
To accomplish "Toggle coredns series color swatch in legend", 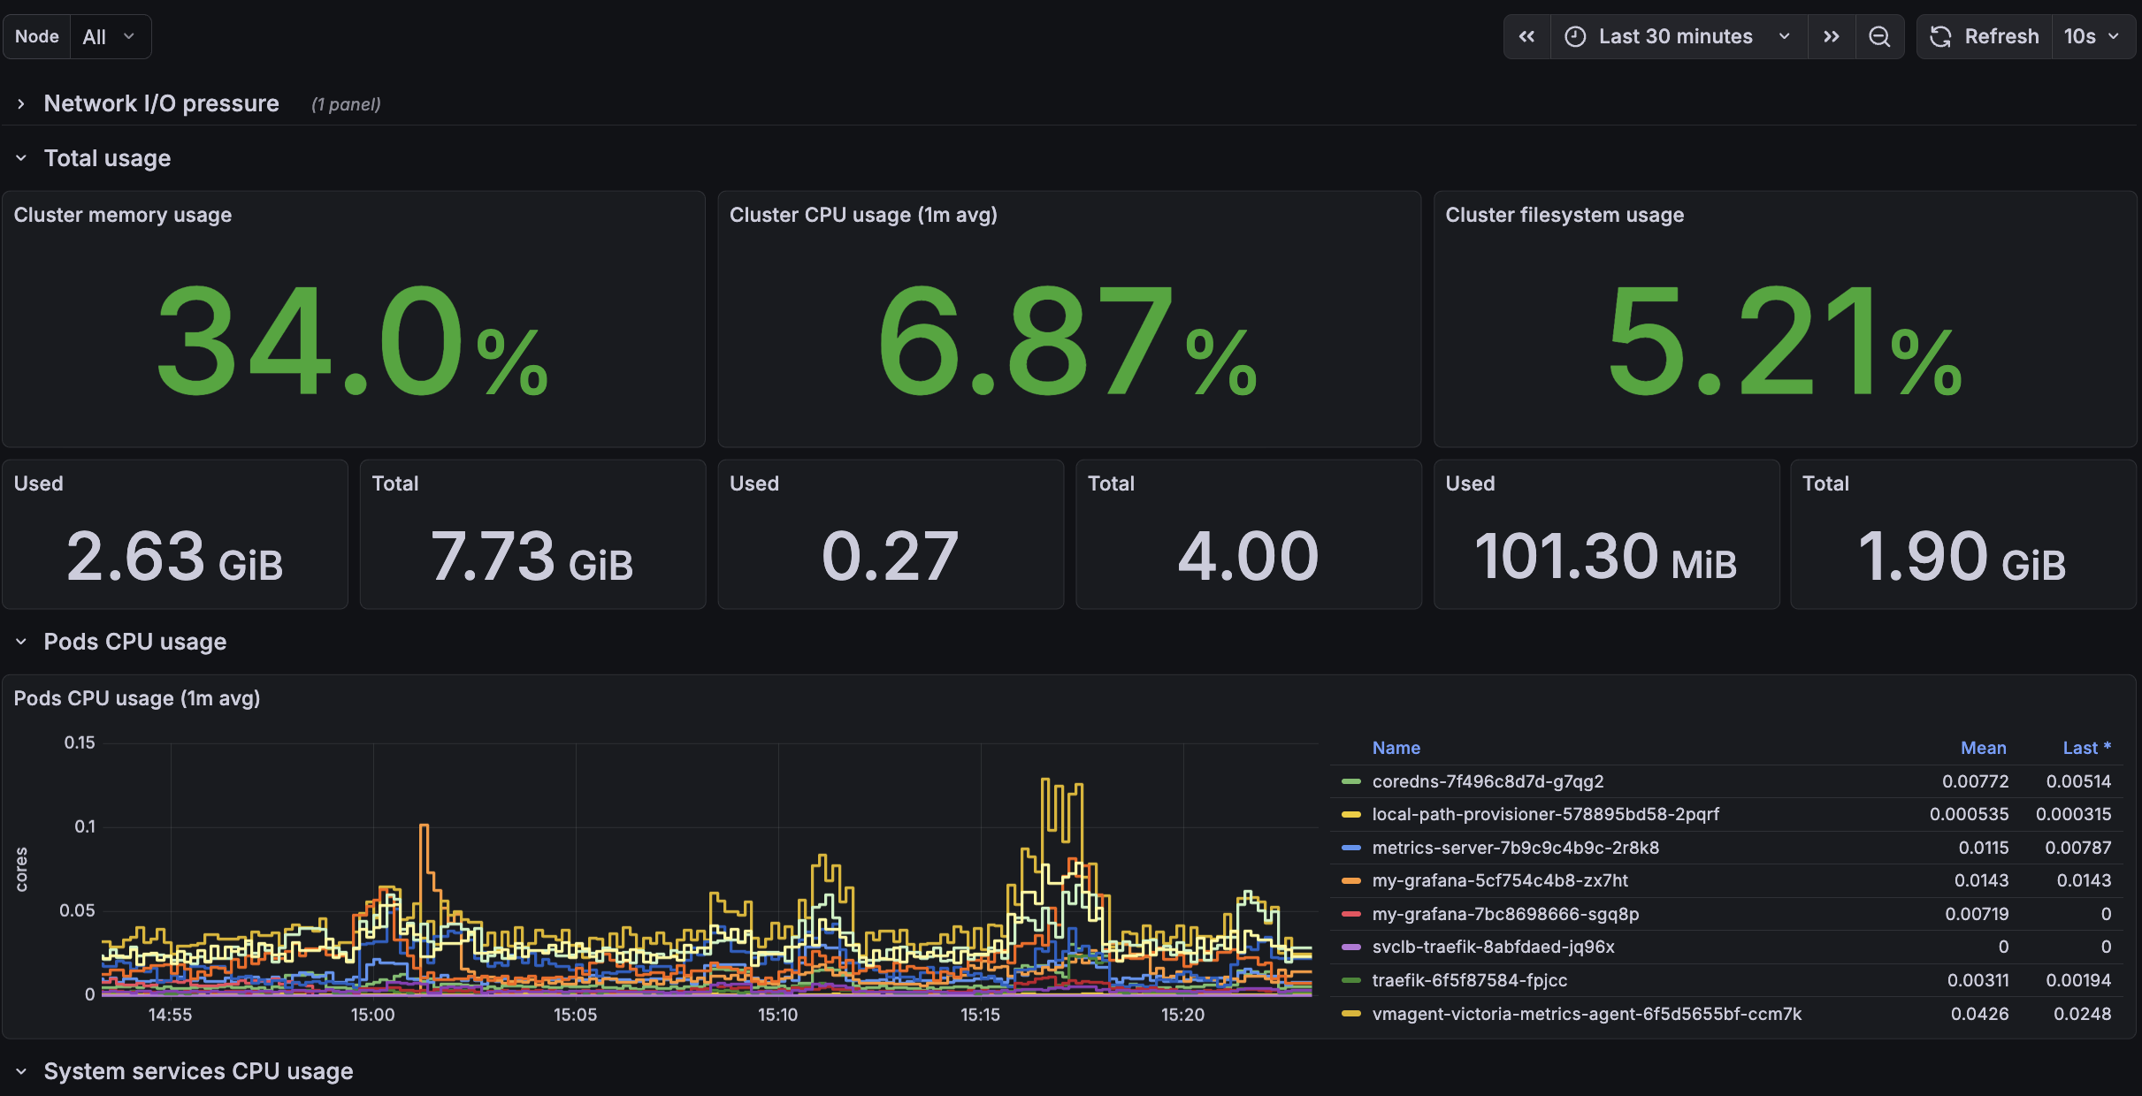I will coord(1350,781).
